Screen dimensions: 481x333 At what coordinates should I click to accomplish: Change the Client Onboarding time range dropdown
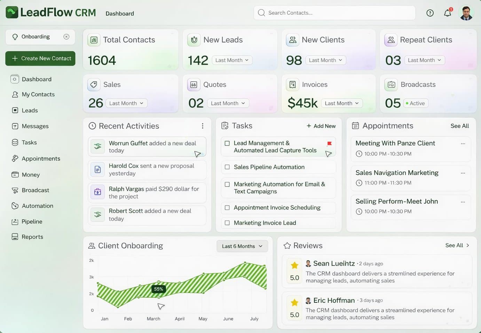(242, 246)
